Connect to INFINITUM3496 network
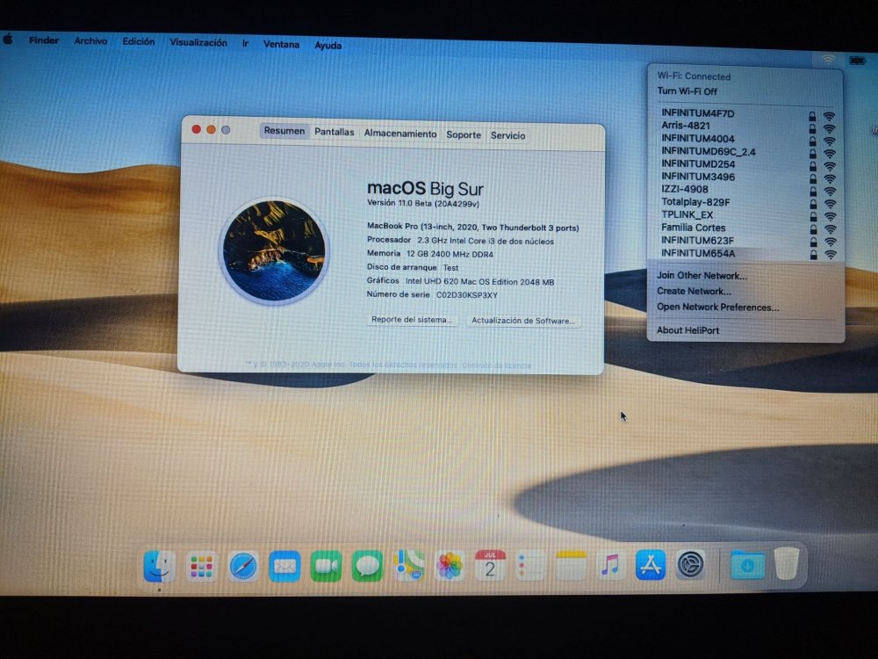The height and width of the screenshot is (659, 878). click(745, 177)
